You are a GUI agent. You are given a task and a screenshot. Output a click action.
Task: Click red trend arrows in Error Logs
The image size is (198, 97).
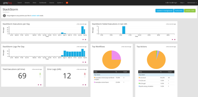click(x=85, y=74)
